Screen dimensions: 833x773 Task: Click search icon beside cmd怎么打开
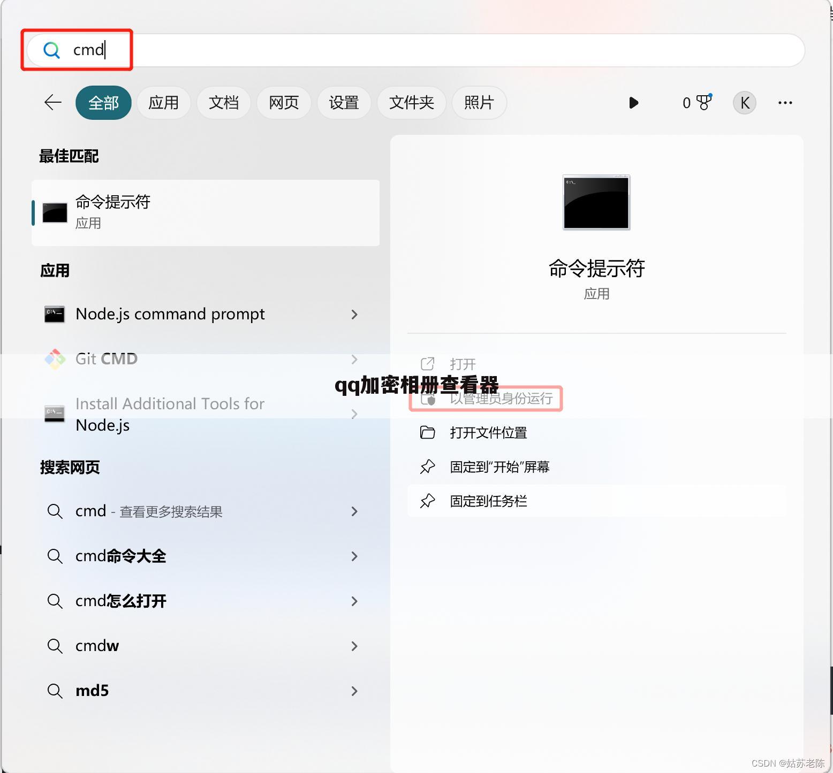click(x=55, y=601)
